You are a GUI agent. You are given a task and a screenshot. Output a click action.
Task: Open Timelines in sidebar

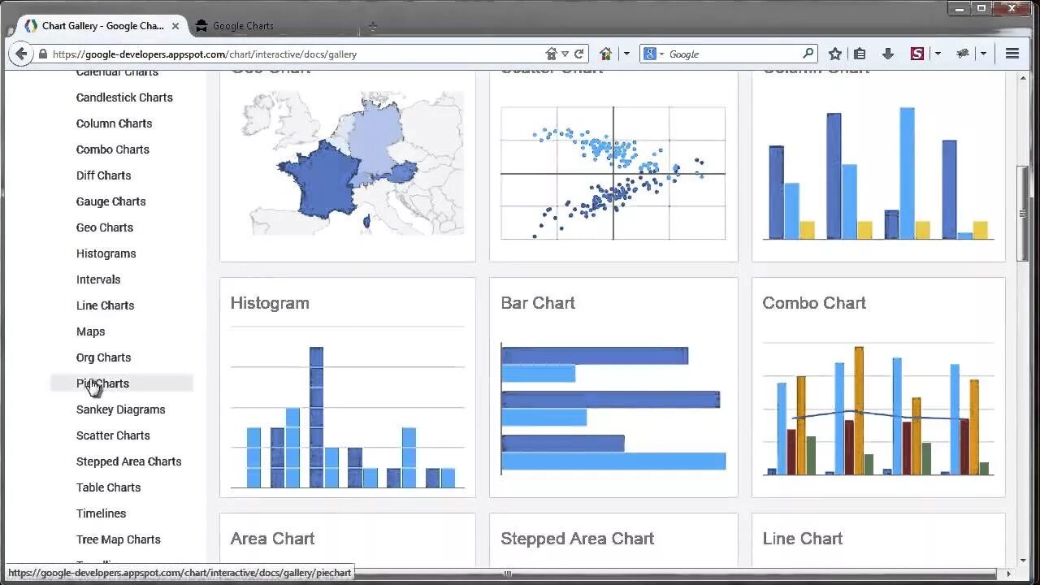[101, 513]
